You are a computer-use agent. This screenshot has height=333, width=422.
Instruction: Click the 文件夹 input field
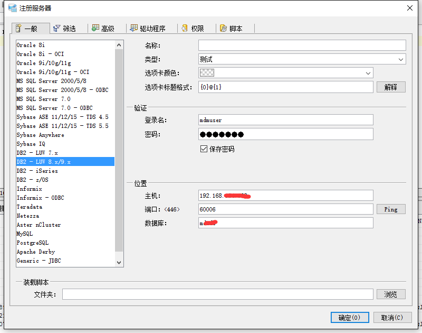218,294
